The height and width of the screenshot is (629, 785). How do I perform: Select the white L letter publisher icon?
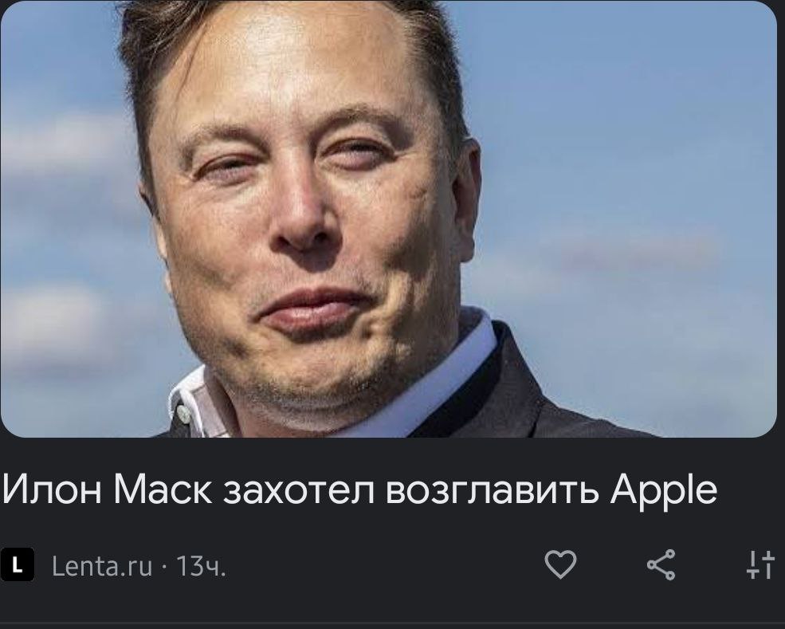[x=18, y=564]
